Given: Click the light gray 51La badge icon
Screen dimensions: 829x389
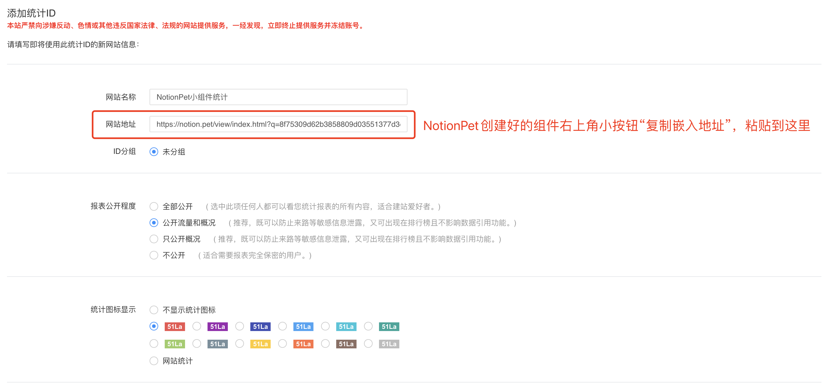Looking at the screenshot, I should [389, 344].
